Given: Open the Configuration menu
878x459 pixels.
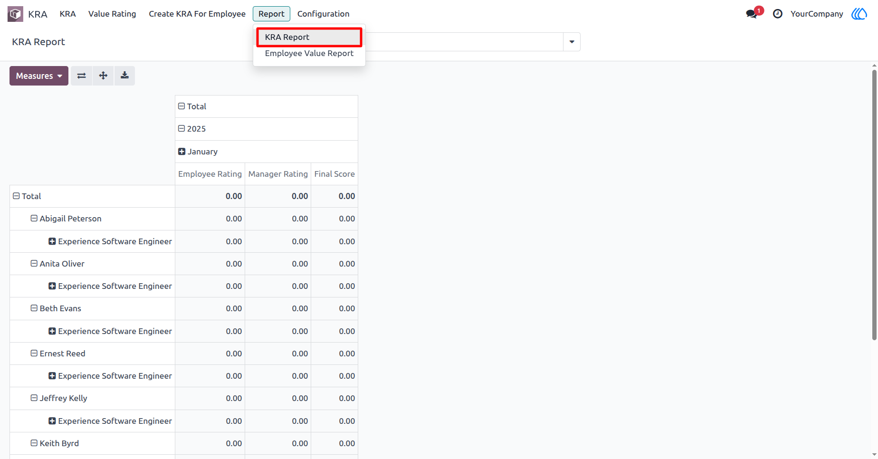Looking at the screenshot, I should coord(324,14).
